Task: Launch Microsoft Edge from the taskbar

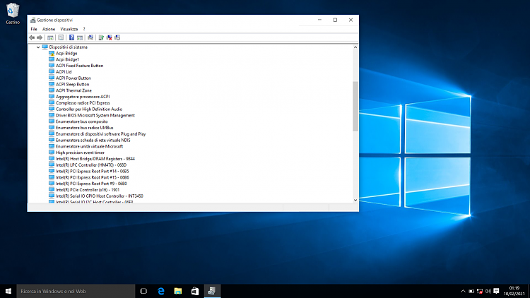Action: (x=161, y=291)
